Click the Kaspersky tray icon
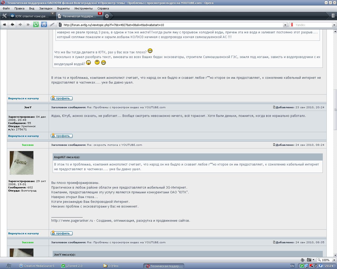The height and width of the screenshot is (269, 337). (311, 266)
